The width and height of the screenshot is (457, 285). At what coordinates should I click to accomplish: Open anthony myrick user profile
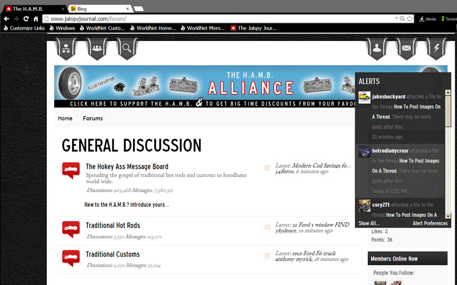294,259
